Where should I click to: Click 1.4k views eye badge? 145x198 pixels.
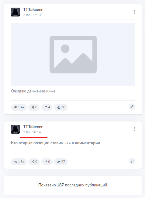[19, 107]
